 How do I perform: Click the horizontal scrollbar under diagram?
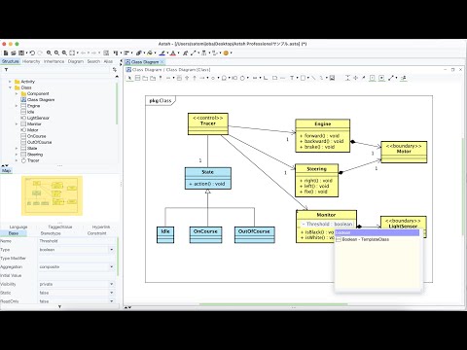pos(273,304)
